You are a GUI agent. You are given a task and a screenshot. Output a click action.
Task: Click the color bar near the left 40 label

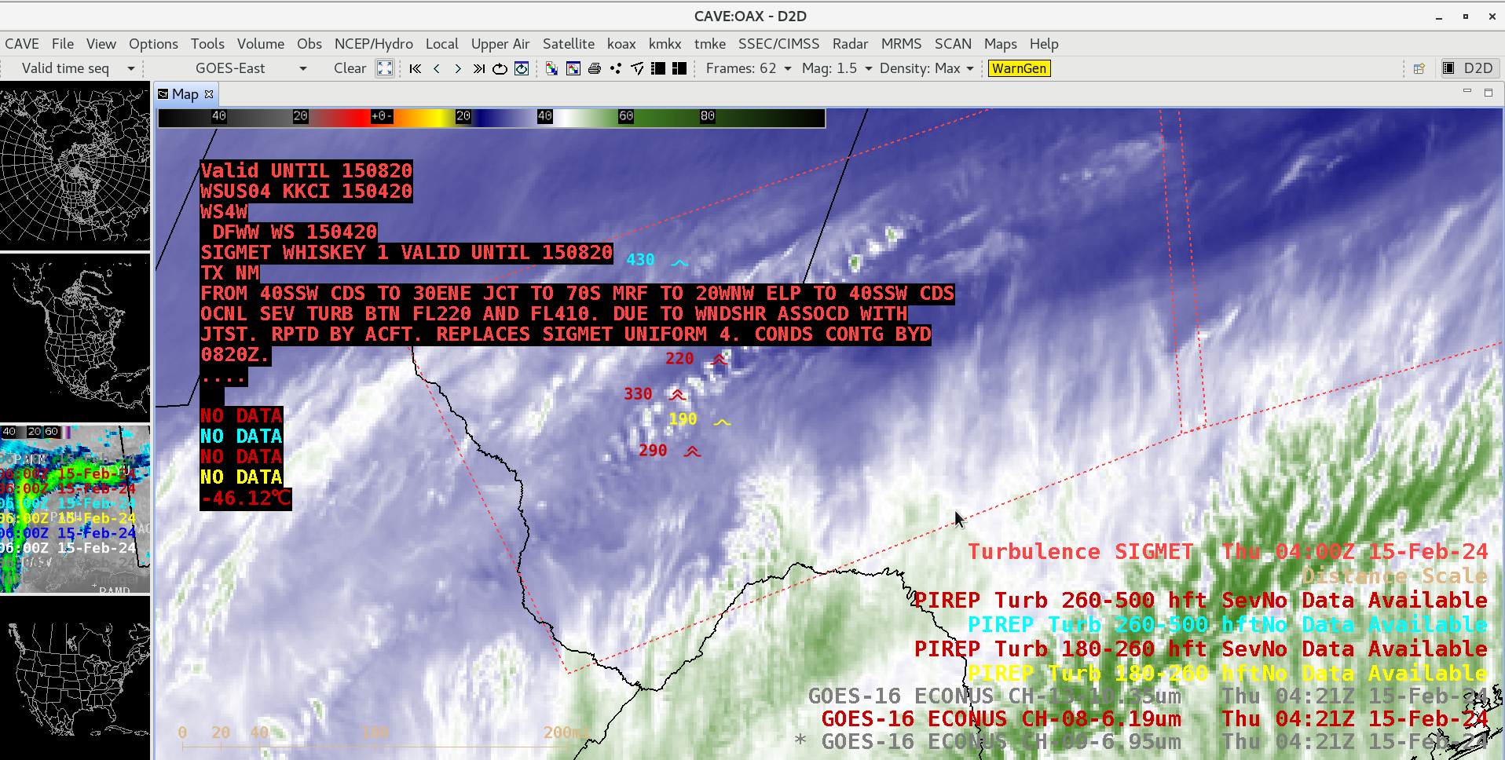(219, 116)
